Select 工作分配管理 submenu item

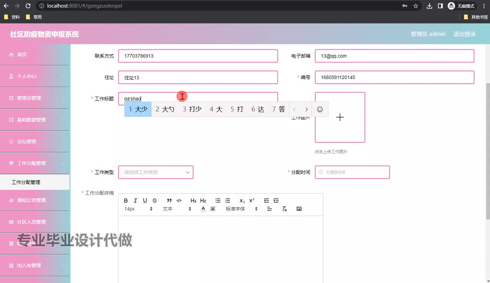click(x=26, y=182)
